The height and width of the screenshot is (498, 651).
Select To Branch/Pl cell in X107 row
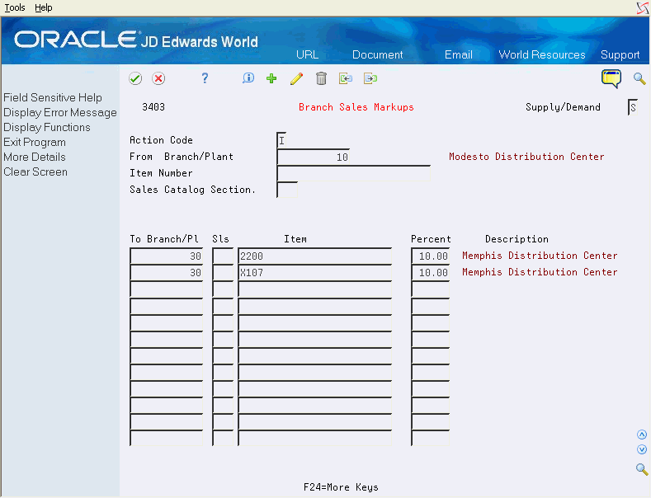[x=167, y=273]
